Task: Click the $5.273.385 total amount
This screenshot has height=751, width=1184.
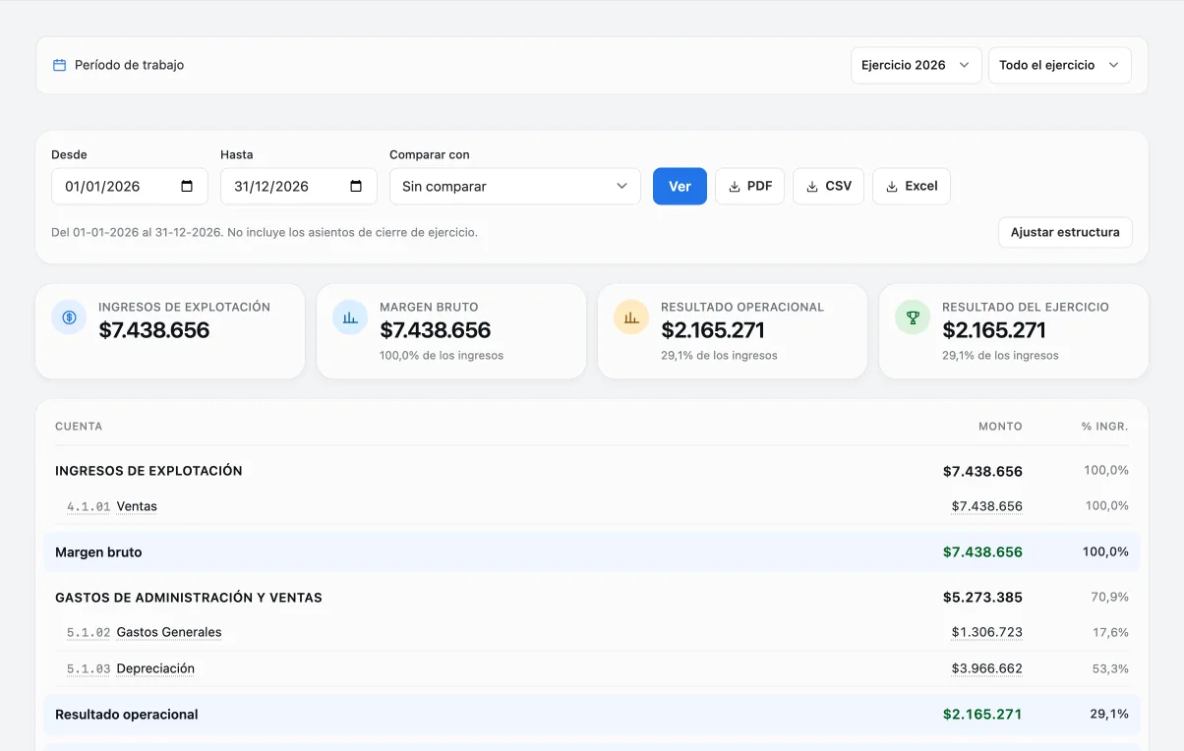Action: [x=982, y=598]
